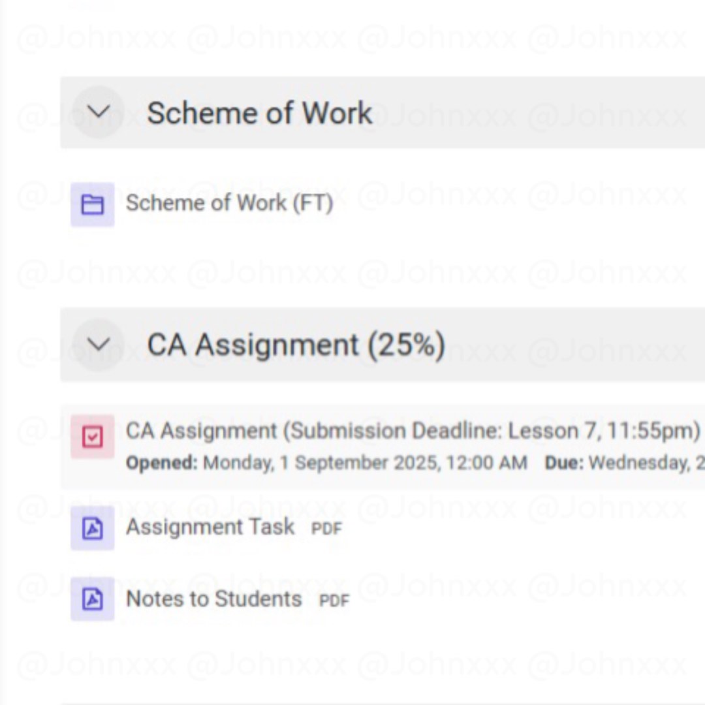This screenshot has width=705, height=705.
Task: Click the PDF label next to Assignment Task
Action: click(x=326, y=528)
